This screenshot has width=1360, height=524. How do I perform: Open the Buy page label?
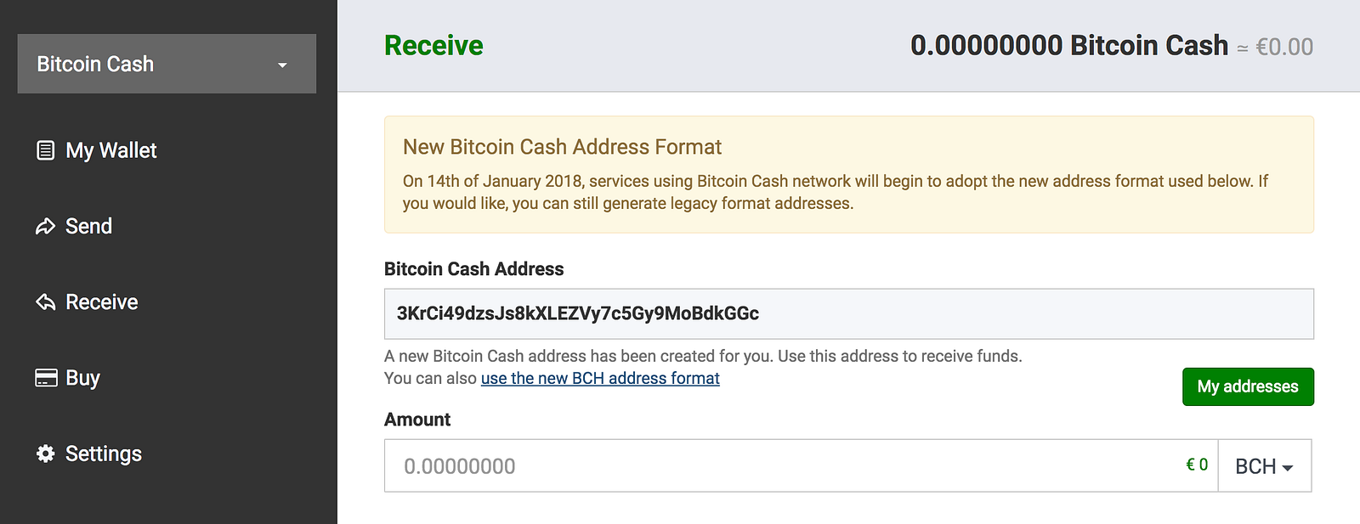click(82, 378)
